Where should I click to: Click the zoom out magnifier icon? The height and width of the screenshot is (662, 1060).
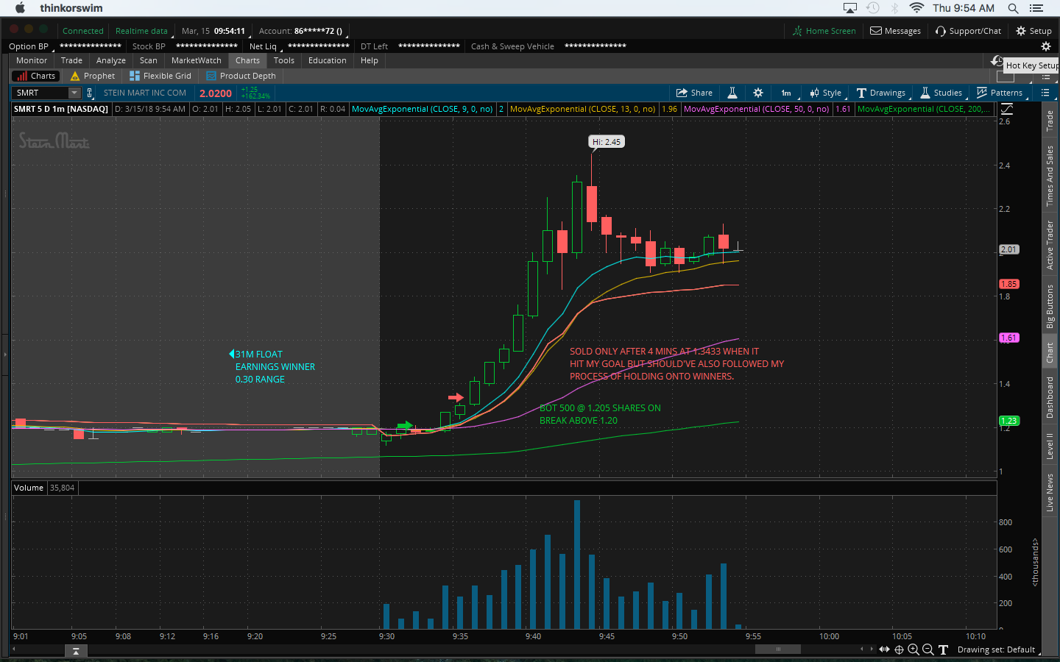(928, 649)
